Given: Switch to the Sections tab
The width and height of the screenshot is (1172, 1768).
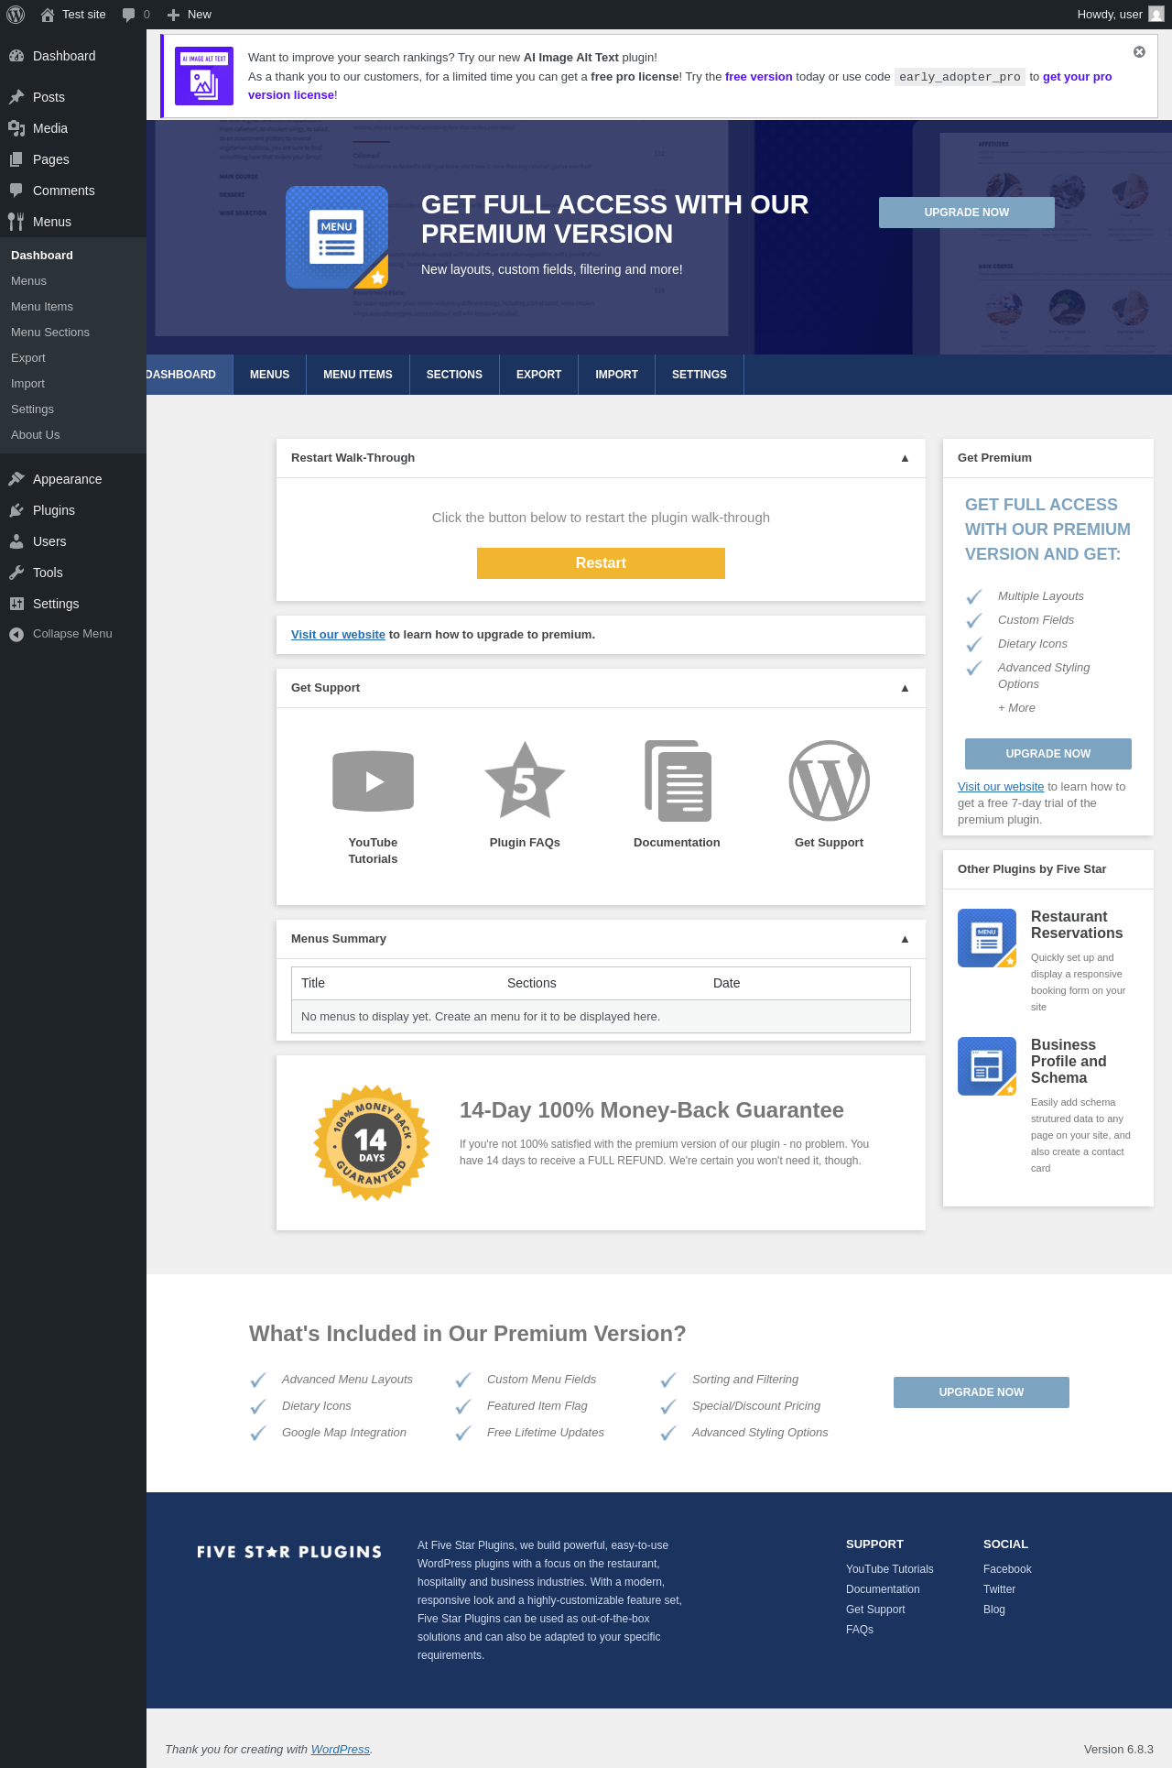Looking at the screenshot, I should point(454,375).
